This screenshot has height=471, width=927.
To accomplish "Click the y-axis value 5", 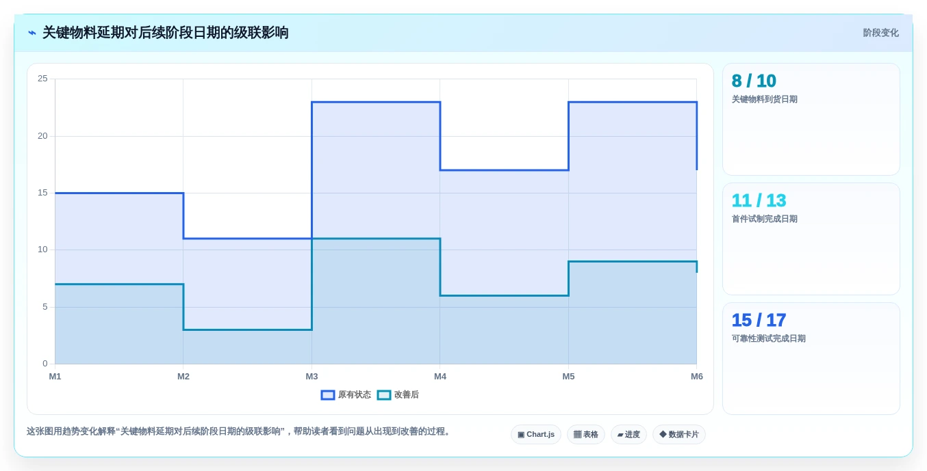I will 45,307.
